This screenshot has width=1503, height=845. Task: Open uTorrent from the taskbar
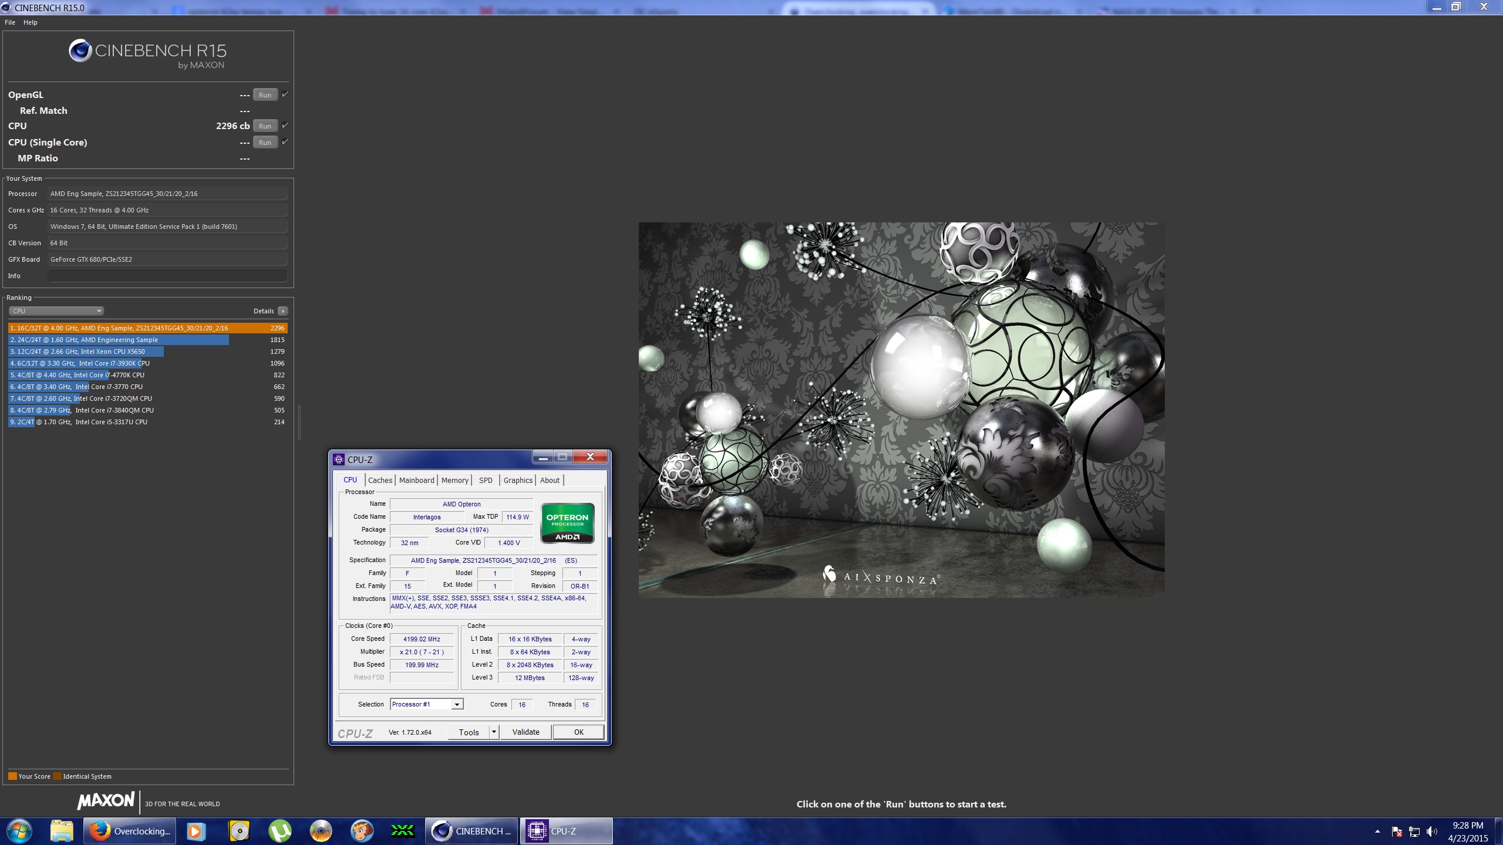click(x=280, y=831)
